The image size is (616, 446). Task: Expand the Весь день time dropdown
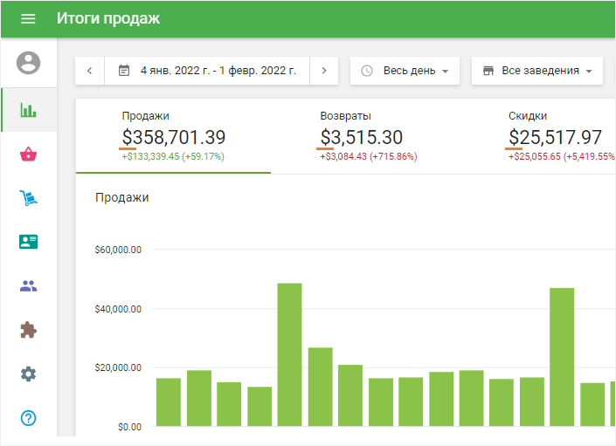coord(405,71)
